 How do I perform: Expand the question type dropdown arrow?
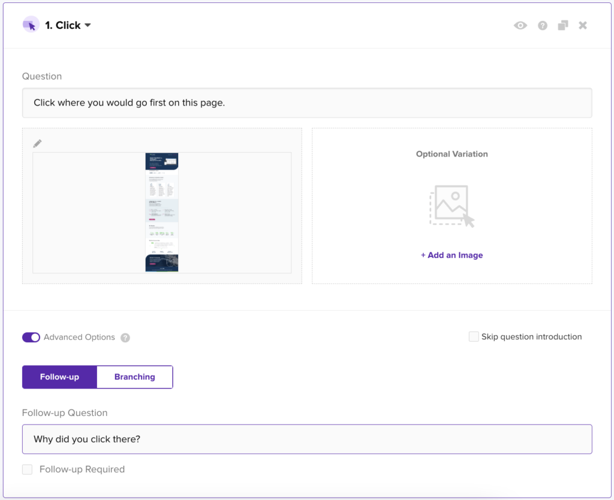(88, 25)
